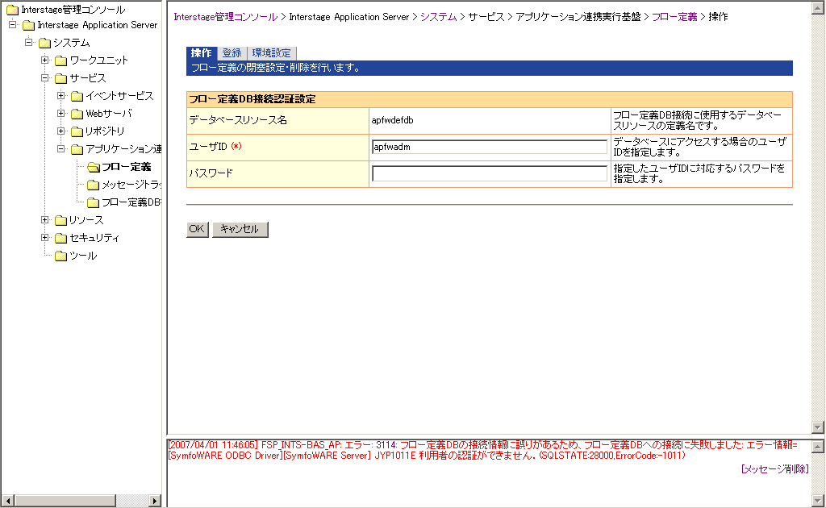Click the apfwdefdb resource name value
Screen dimensions: 826x508
tap(393, 121)
